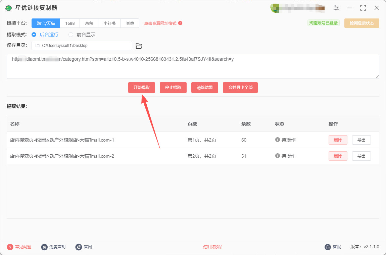This screenshot has width=386, height=255.
Task: Click 第1页，共2页 cell
Action: (x=202, y=140)
